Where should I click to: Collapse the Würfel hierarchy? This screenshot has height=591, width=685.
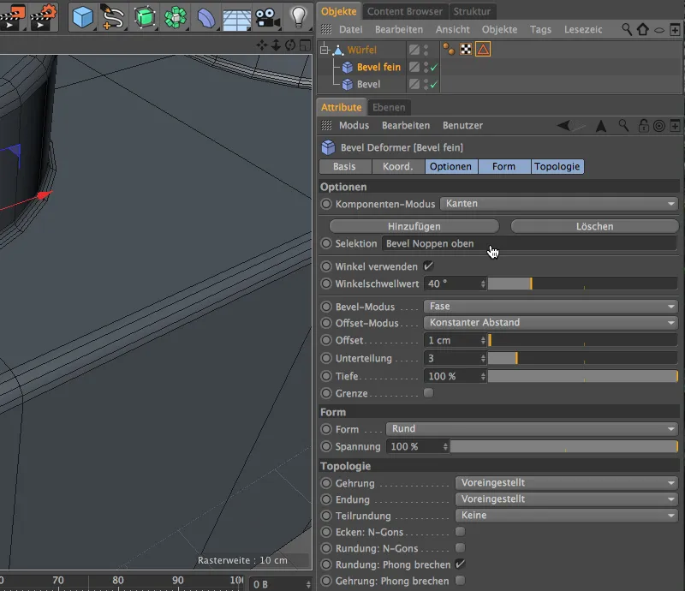325,50
